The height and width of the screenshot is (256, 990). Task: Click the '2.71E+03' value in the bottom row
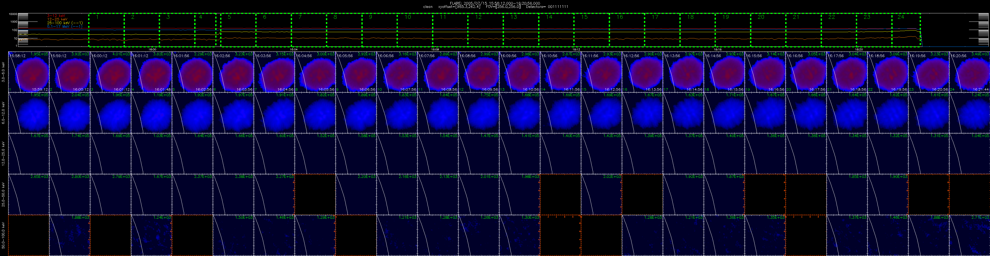pos(980,218)
